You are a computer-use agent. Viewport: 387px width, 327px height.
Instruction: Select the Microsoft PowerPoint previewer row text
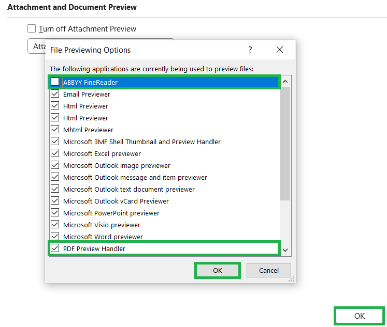click(111, 213)
